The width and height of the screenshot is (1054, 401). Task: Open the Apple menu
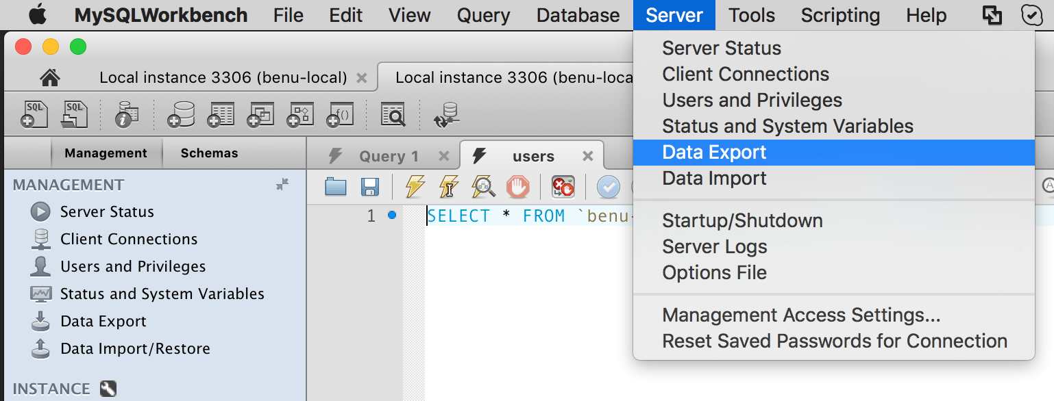(x=37, y=14)
